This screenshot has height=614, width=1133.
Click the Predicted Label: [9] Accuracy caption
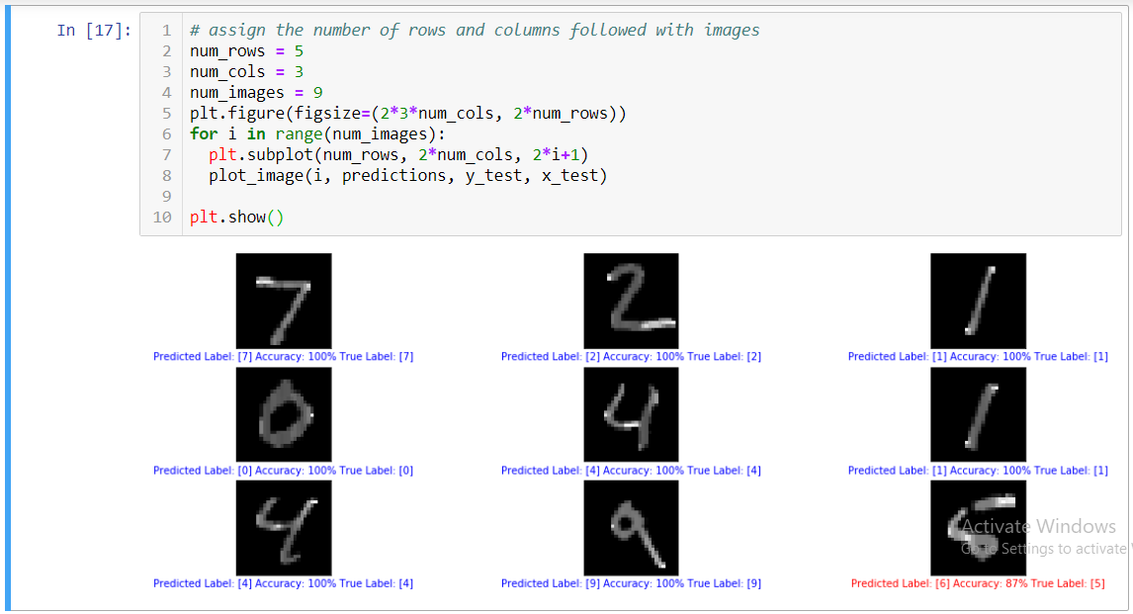coord(631,582)
